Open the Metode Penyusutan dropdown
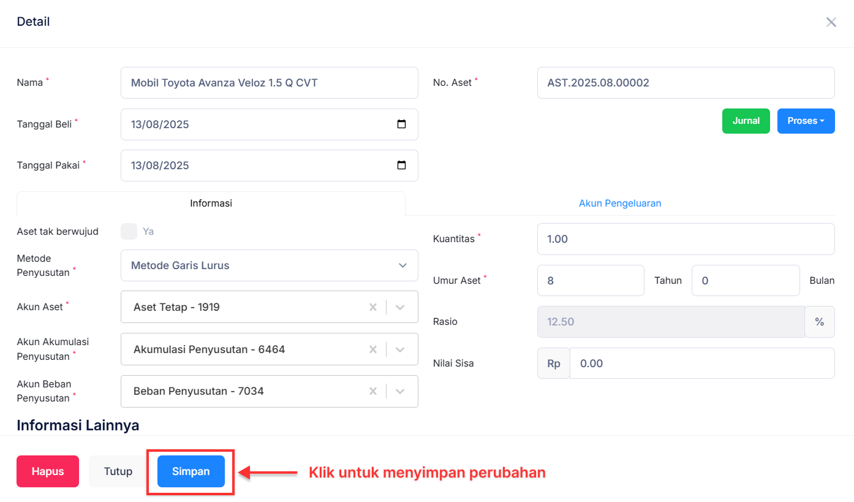 pyautogui.click(x=402, y=265)
